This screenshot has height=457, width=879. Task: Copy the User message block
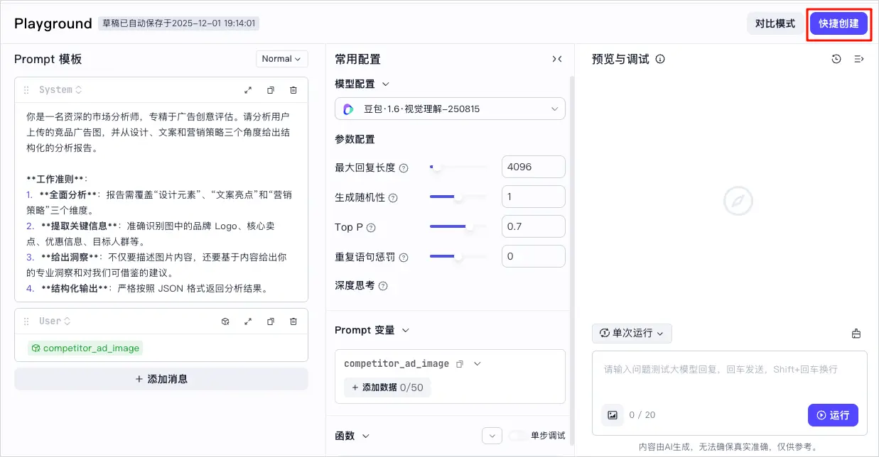coord(271,321)
